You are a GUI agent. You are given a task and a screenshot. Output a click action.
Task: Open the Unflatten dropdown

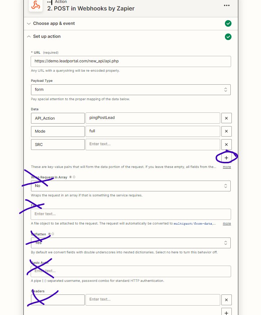131,243
